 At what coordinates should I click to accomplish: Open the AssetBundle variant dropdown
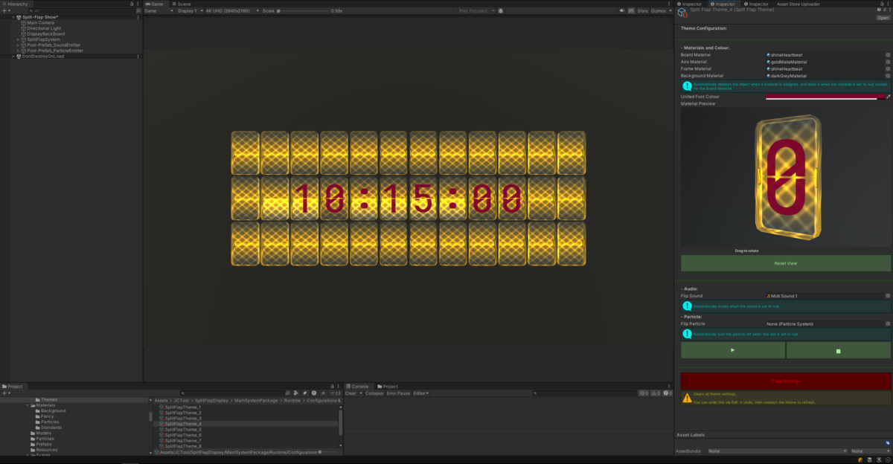tap(871, 451)
